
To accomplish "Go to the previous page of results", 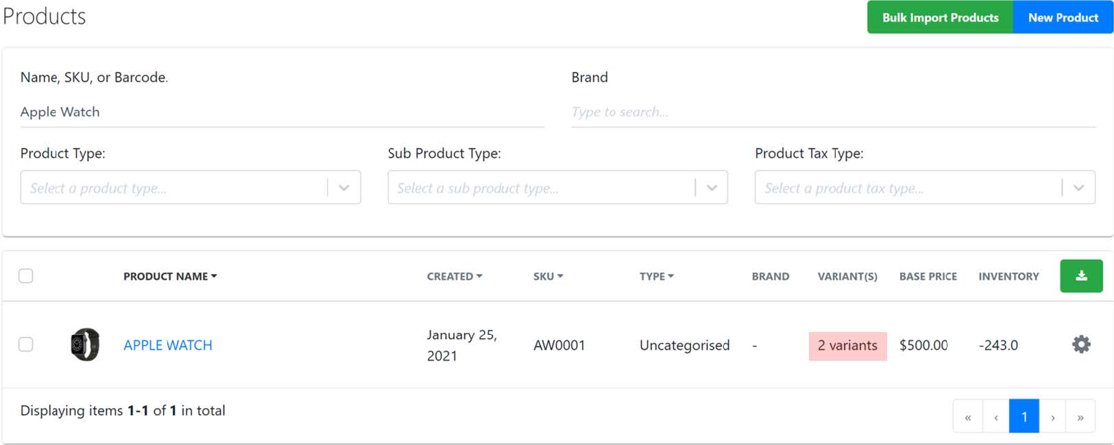I will pyautogui.click(x=995, y=416).
